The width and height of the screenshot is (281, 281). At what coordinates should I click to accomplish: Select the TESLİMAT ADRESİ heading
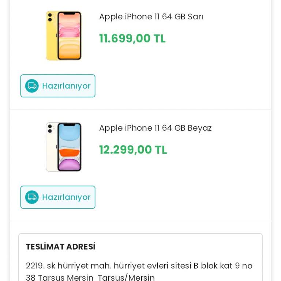60,247
